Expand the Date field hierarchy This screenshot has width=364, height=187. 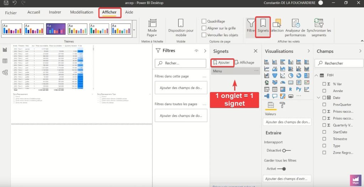coord(318,97)
